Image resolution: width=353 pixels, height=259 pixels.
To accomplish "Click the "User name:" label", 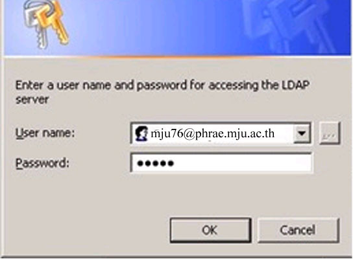I will [x=45, y=133].
